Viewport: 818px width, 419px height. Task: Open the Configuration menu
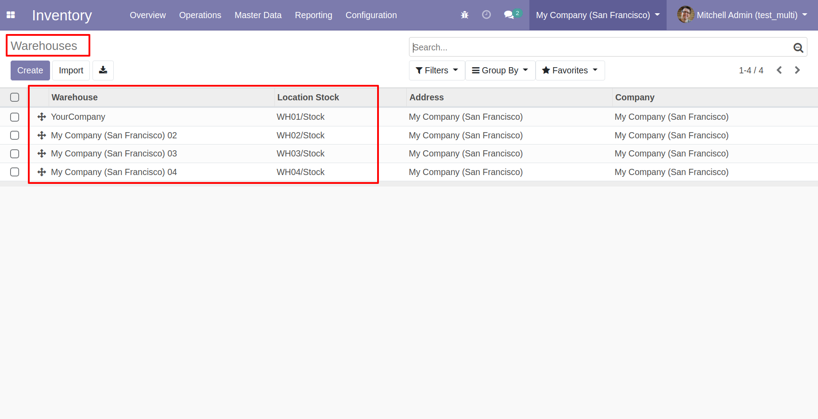tap(371, 15)
